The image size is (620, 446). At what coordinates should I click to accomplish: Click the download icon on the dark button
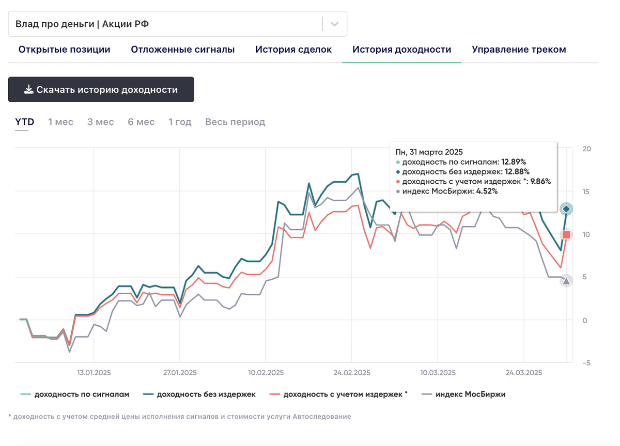coord(28,89)
